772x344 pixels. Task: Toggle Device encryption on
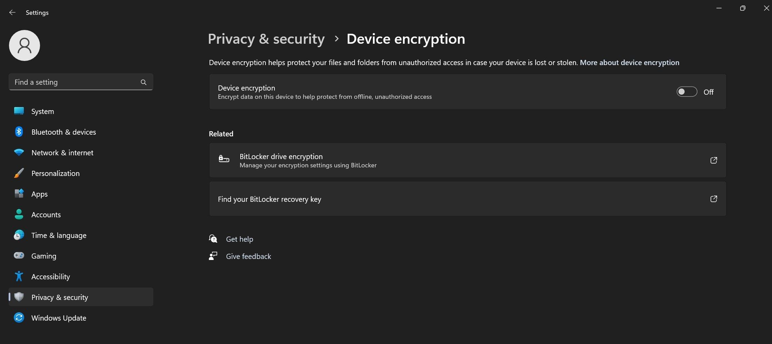point(686,92)
